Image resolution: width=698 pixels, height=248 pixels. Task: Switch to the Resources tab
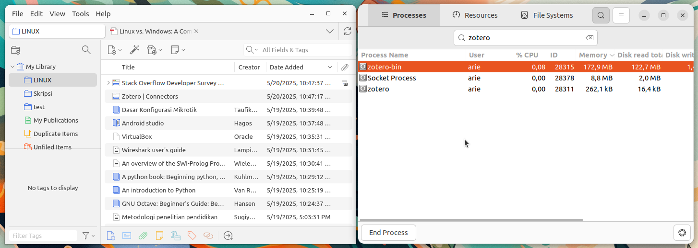pos(475,15)
